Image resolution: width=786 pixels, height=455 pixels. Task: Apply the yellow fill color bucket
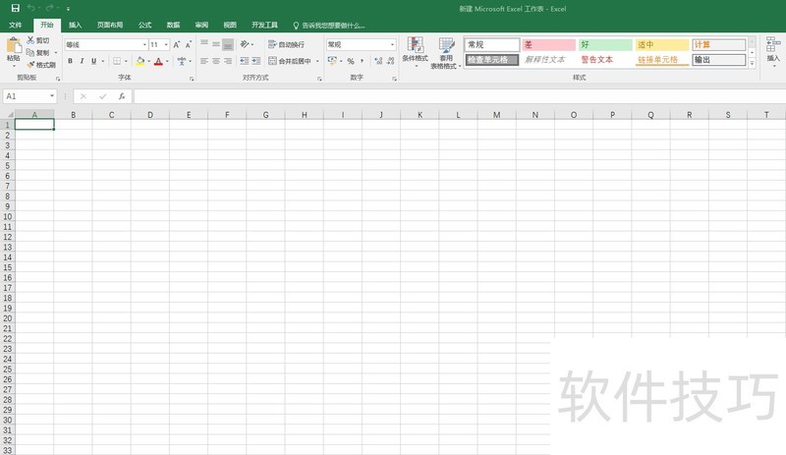[x=140, y=61]
